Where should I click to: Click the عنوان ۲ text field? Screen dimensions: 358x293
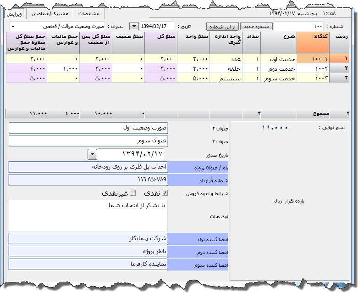coord(88,128)
